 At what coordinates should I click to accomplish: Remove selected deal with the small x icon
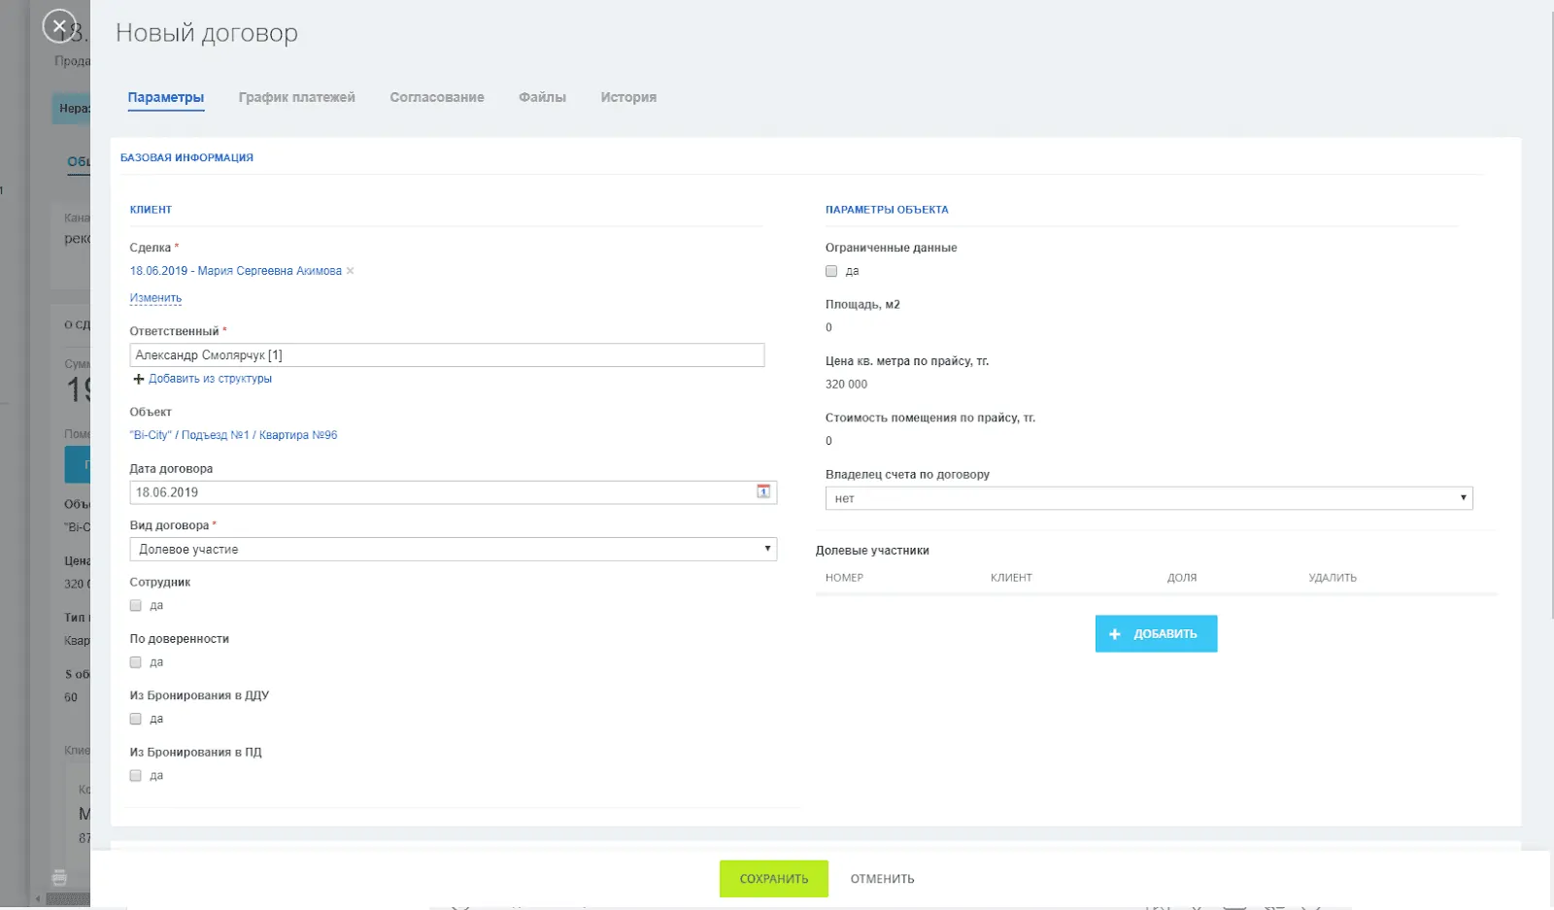point(351,271)
